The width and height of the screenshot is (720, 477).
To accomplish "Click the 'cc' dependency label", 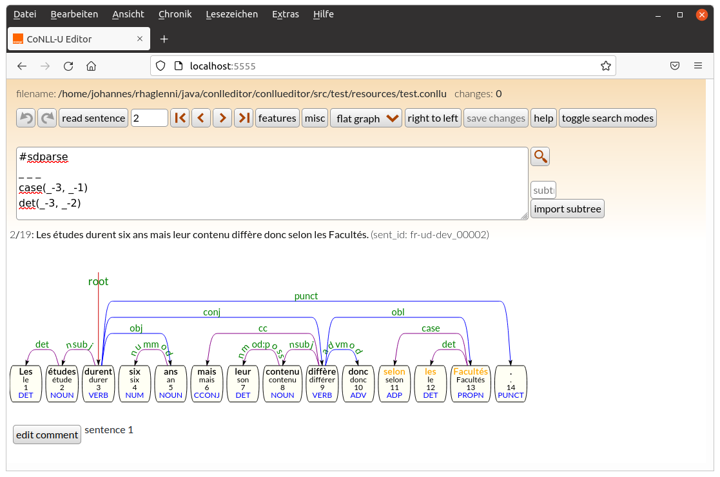I will point(262,328).
